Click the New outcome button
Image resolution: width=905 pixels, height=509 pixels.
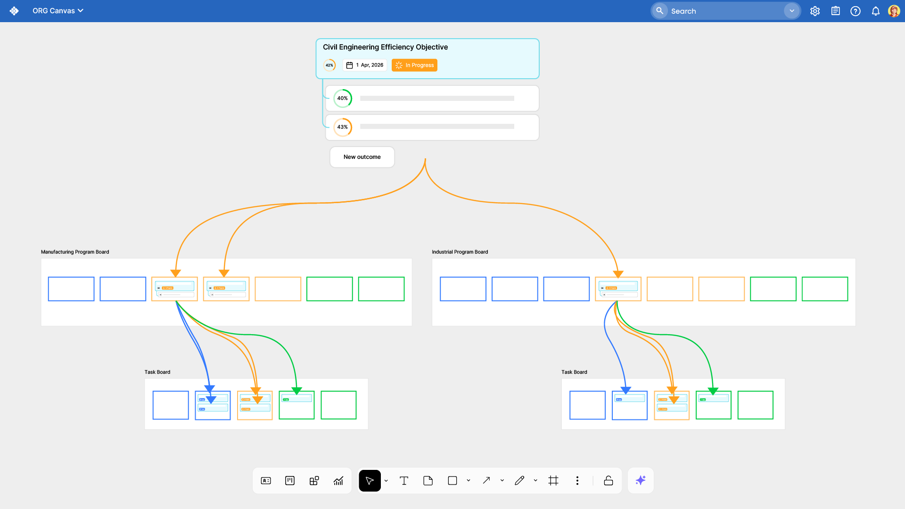(362, 156)
